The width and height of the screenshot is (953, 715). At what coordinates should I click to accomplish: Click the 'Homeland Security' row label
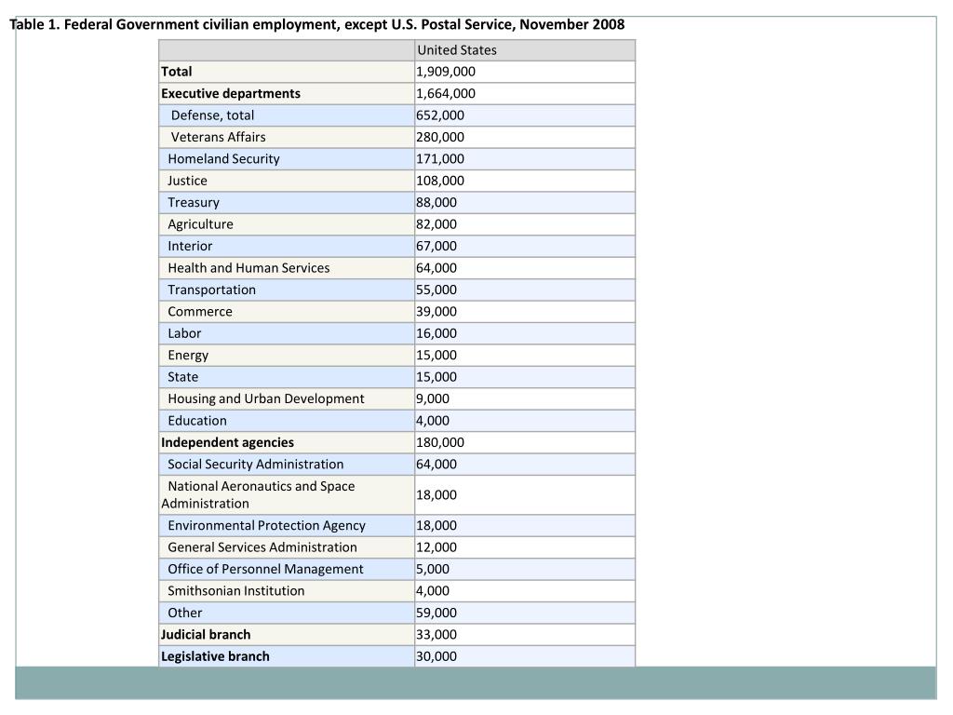(x=223, y=159)
